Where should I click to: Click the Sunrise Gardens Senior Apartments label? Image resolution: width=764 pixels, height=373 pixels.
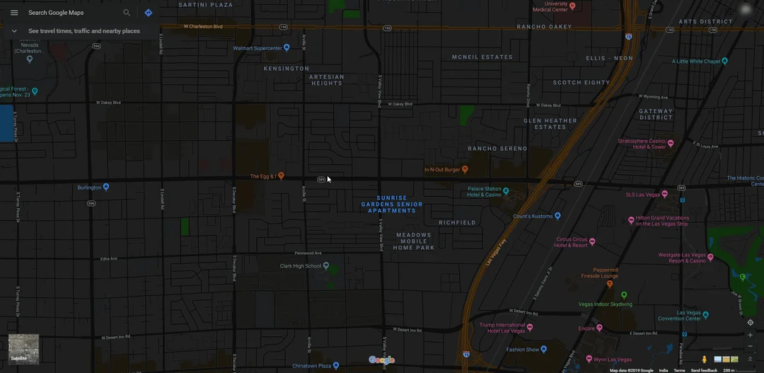click(x=392, y=205)
